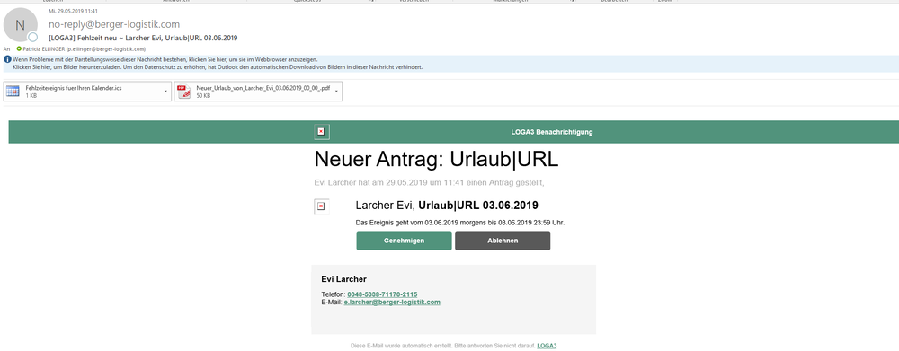Open dropdown arrow of Fehlzeitereignis .ics attachment
Image resolution: width=899 pixels, height=351 pixels.
click(x=165, y=92)
